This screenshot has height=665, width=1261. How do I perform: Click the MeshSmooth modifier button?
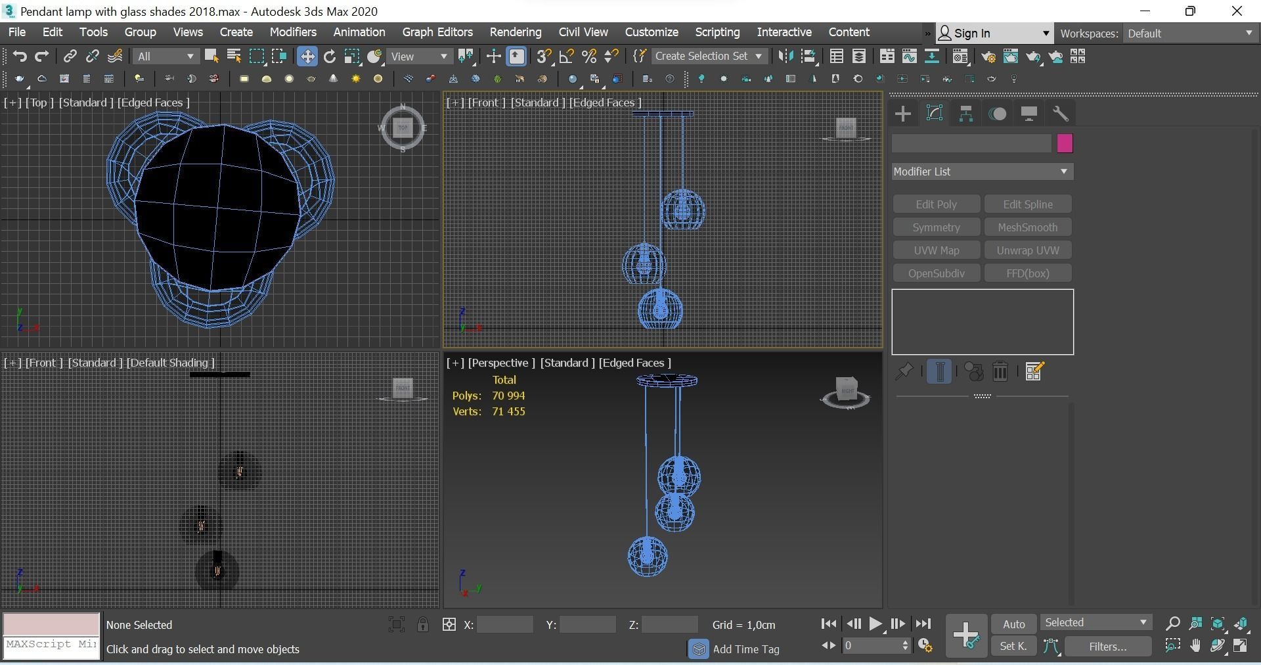pyautogui.click(x=1028, y=227)
